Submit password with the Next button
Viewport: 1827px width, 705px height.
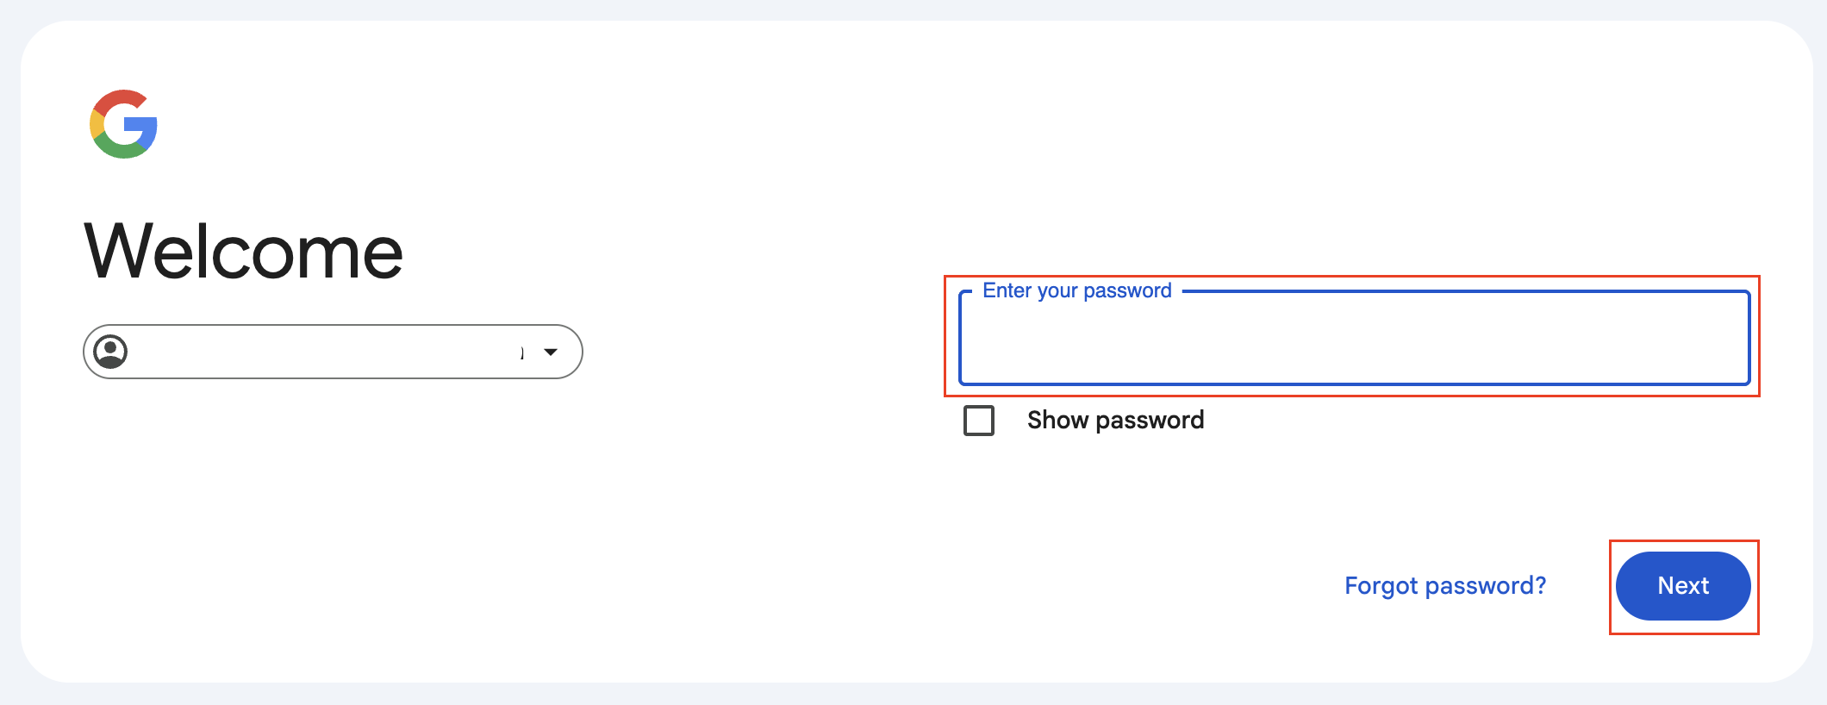1683,586
